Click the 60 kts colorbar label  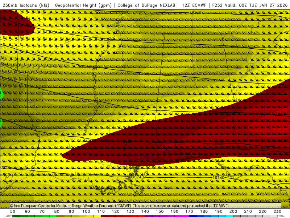click(28, 211)
